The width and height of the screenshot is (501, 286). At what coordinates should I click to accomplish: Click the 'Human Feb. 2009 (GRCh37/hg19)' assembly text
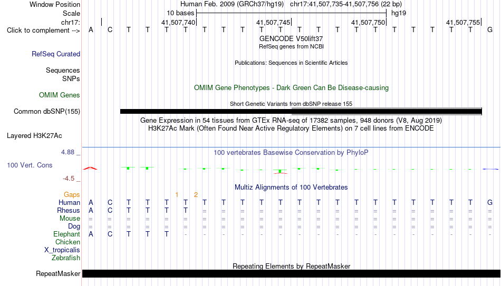[232, 4]
